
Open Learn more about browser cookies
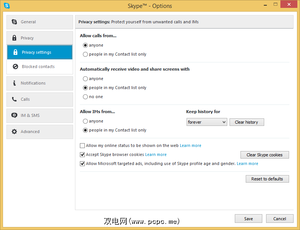tap(156, 154)
